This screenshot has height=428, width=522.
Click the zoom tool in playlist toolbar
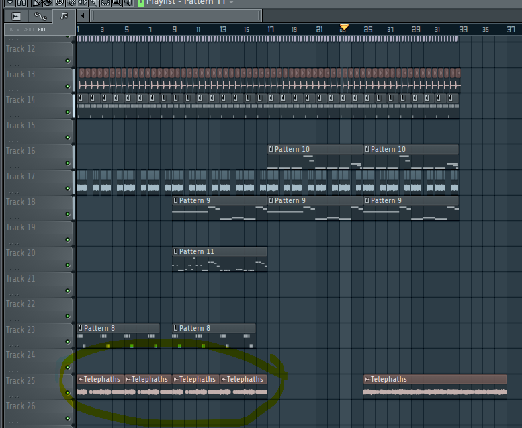tap(117, 3)
